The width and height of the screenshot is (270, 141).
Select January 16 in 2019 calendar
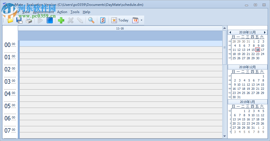(248, 119)
